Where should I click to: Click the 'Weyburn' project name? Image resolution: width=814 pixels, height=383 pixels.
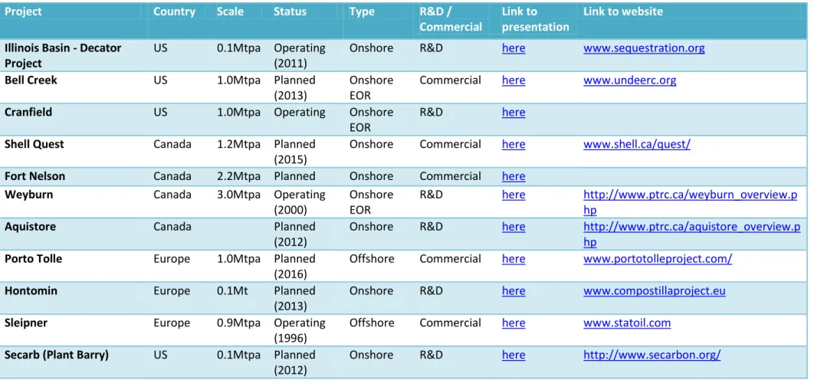[28, 195]
